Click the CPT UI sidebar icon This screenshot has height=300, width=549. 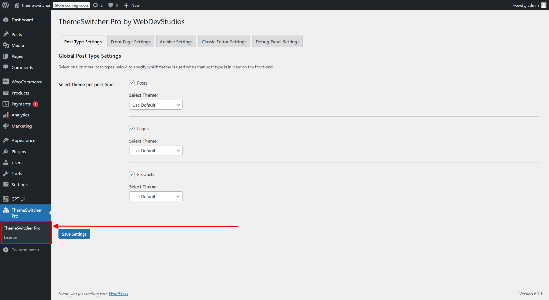[x=6, y=199]
